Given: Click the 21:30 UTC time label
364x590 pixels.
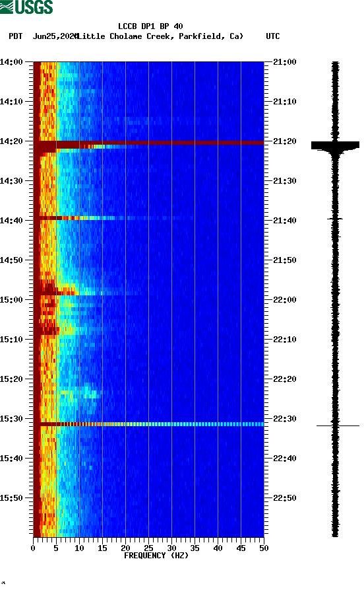Looking at the screenshot, I should pyautogui.click(x=285, y=181).
